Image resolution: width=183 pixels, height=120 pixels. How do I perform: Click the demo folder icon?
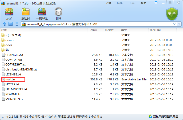(3, 40)
